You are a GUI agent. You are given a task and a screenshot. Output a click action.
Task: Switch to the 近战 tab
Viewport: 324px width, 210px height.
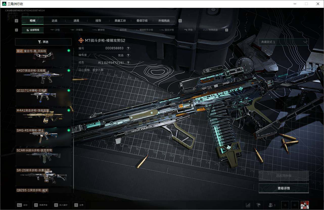point(54,21)
